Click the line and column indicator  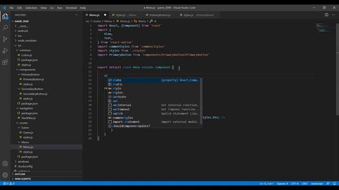pos(266,184)
